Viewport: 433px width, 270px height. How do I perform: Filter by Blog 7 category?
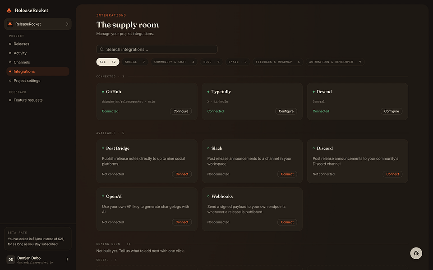(211, 62)
